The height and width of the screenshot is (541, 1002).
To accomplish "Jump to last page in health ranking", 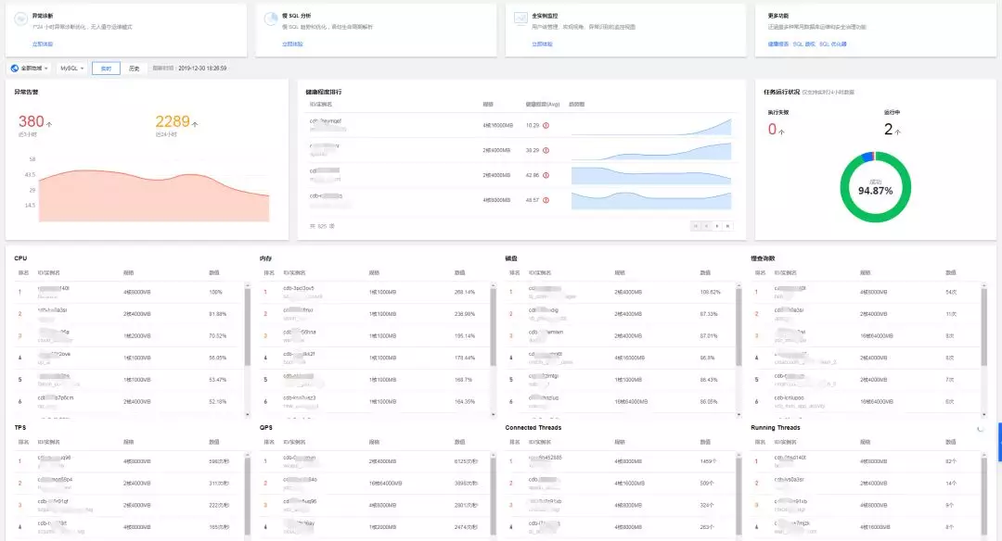I will click(728, 226).
